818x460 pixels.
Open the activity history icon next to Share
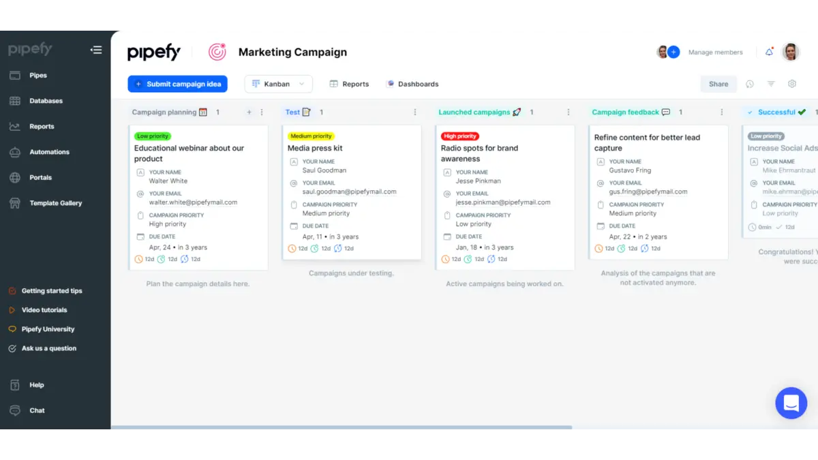tap(750, 84)
